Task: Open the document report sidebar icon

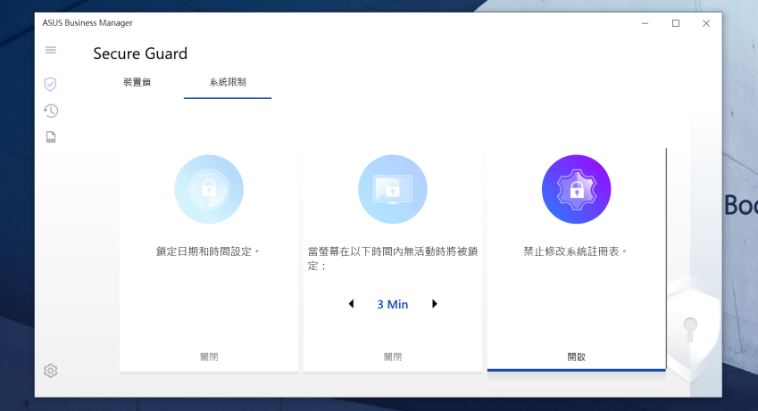Action: click(51, 137)
